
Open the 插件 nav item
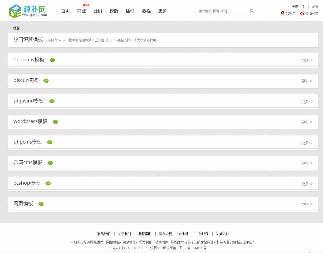130,11
